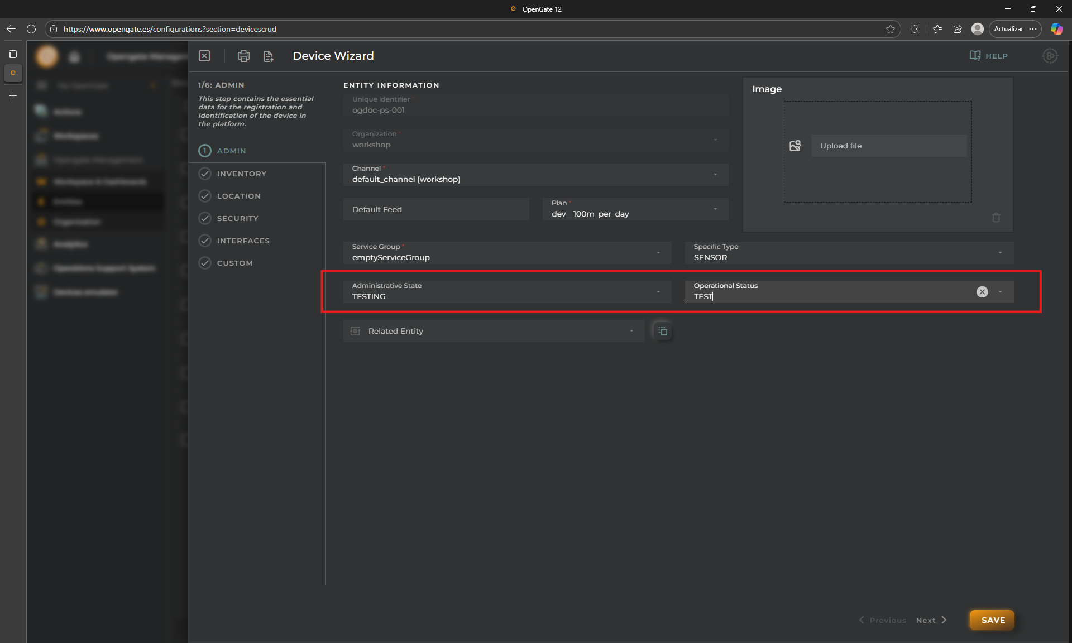This screenshot has width=1072, height=643.
Task: Expand the Channel dropdown
Action: [535, 174]
